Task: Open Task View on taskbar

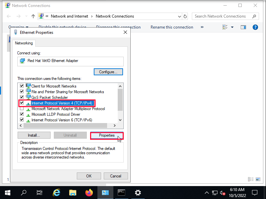Action: tap(39, 193)
